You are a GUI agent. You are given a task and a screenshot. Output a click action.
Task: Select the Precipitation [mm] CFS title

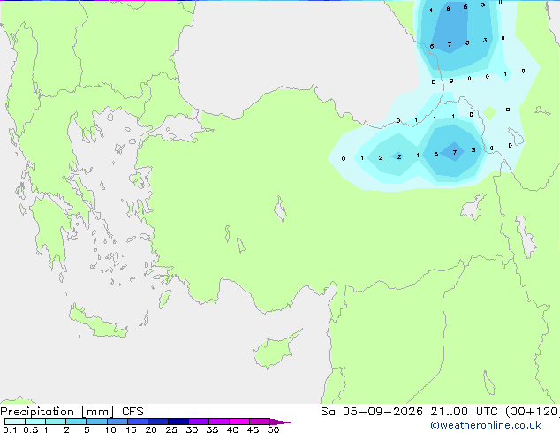[72, 412]
